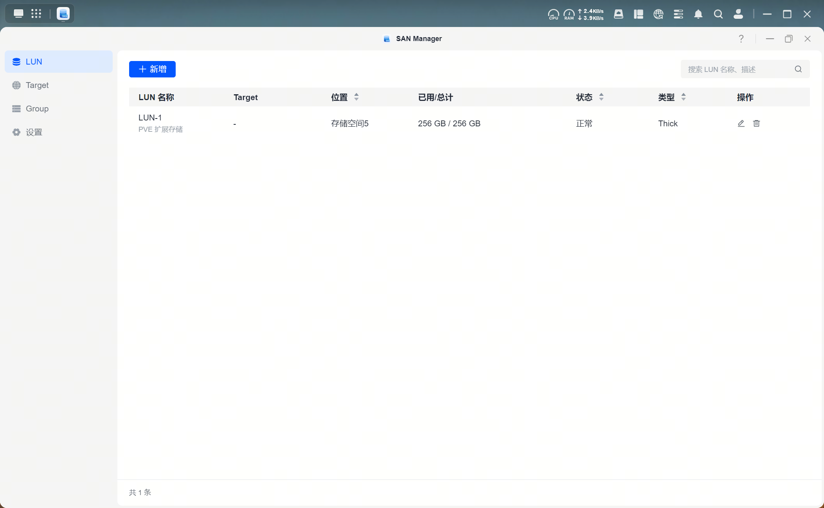The width and height of the screenshot is (824, 508).
Task: Click the CPU usage monitor icon
Action: point(553,14)
